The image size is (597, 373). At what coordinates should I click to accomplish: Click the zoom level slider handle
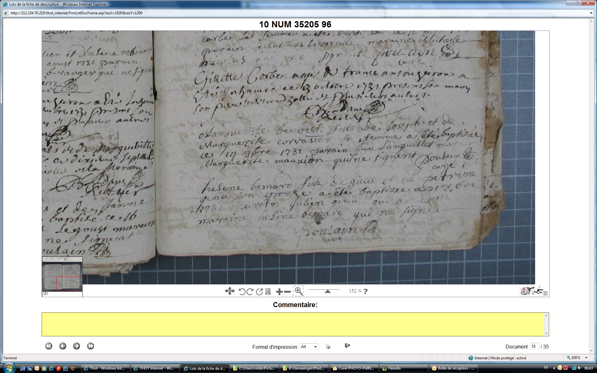pyautogui.click(x=327, y=291)
